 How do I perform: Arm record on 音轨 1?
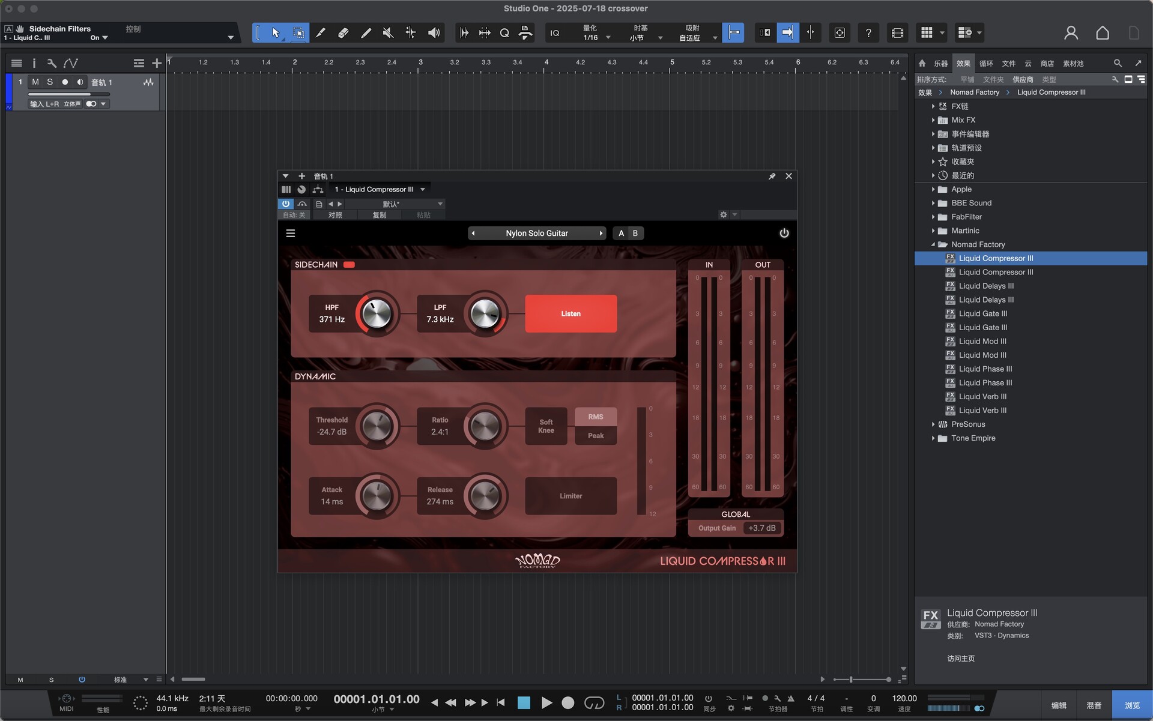(65, 82)
